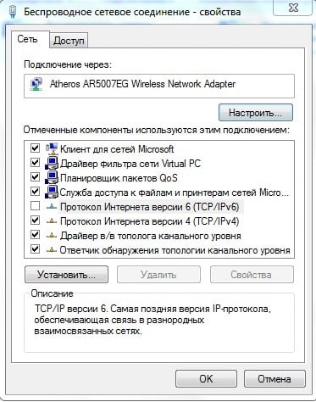Select Протокол Интернета версии 4 list item
The width and height of the screenshot is (316, 402).
point(149,221)
